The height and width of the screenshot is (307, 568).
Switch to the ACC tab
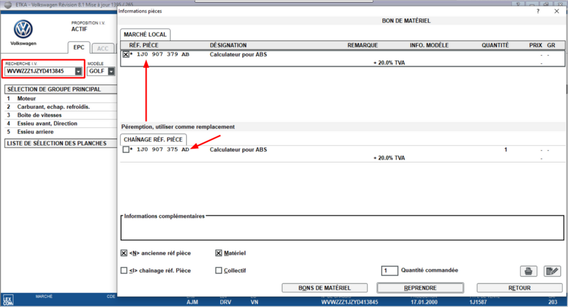coord(102,49)
